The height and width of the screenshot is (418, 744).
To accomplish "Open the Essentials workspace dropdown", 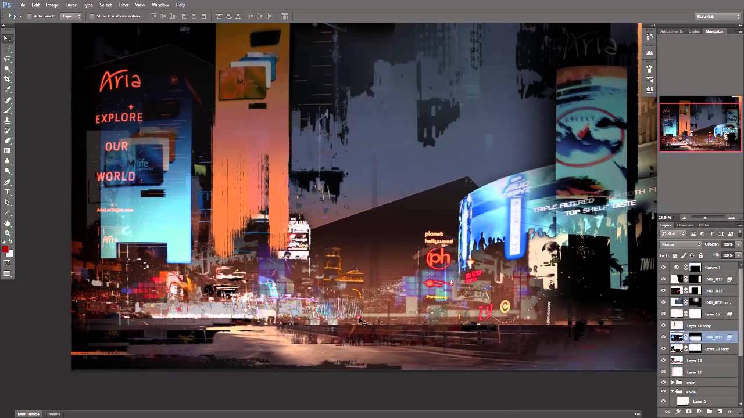I will tap(718, 16).
